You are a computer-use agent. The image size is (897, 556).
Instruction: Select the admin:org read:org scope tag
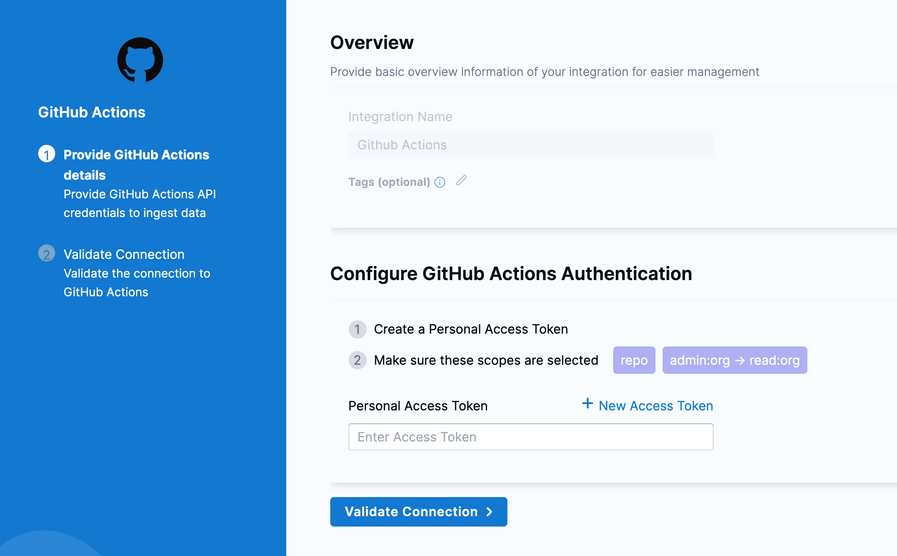[734, 360]
